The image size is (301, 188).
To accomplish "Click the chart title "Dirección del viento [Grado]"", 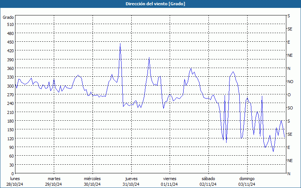I will [x=155, y=4].
